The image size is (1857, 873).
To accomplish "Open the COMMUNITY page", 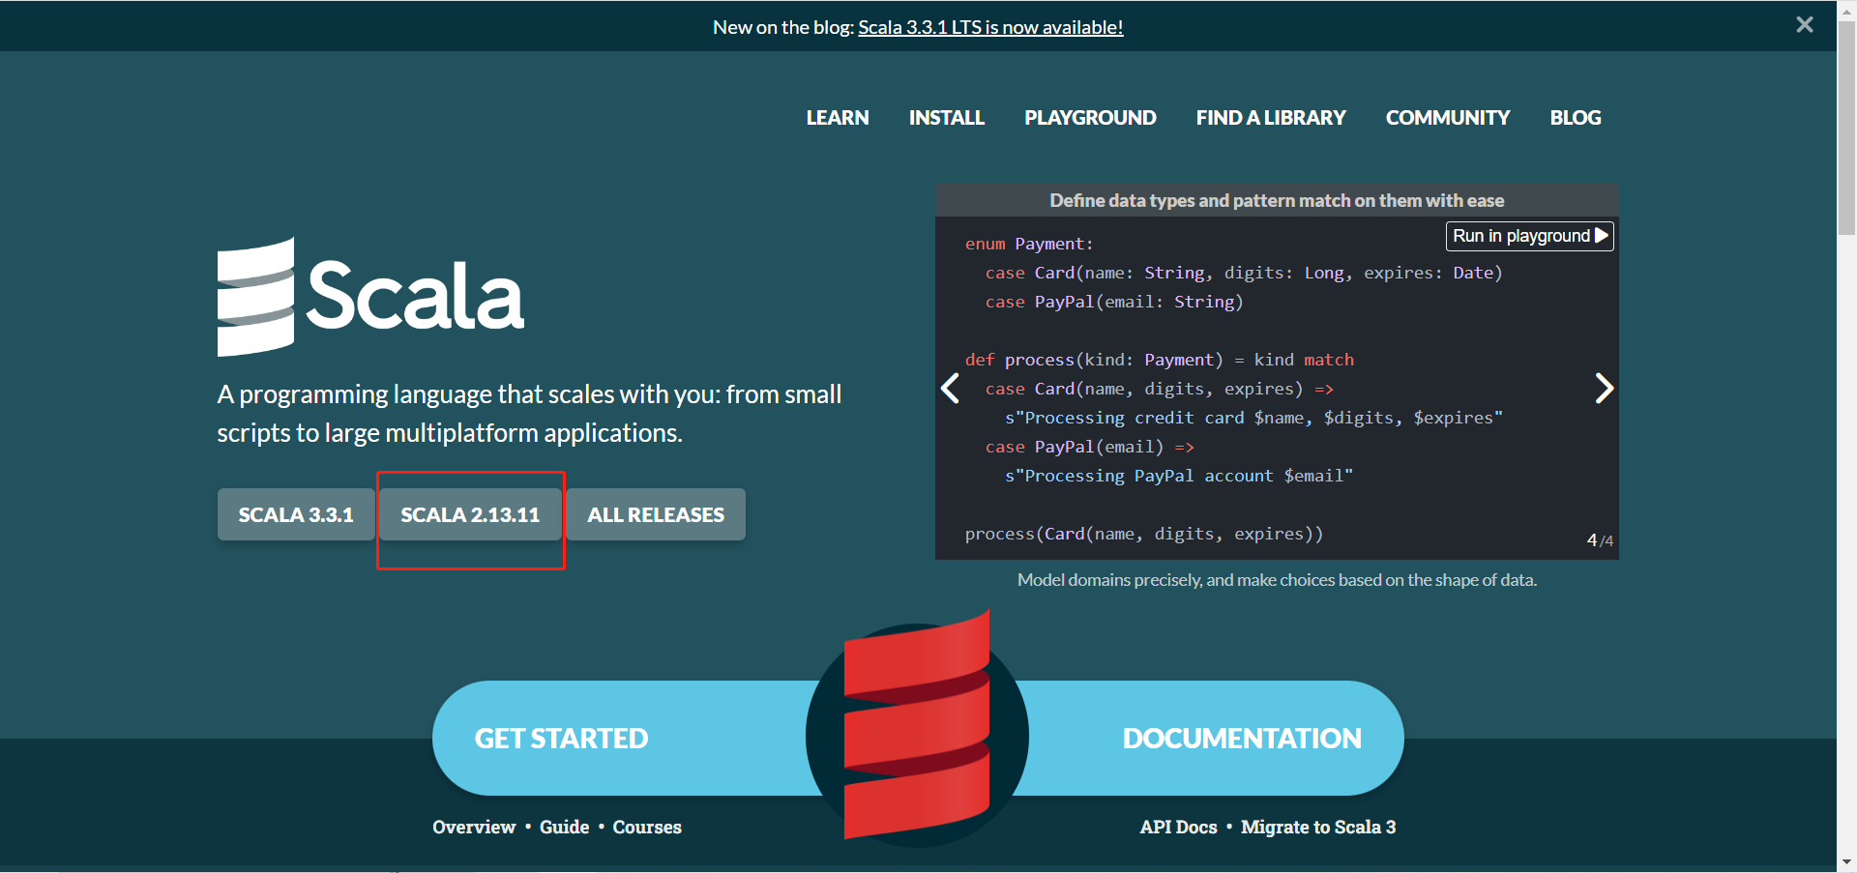I will 1447,118.
